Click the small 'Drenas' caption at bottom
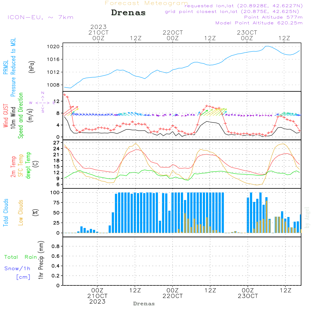 144,304
